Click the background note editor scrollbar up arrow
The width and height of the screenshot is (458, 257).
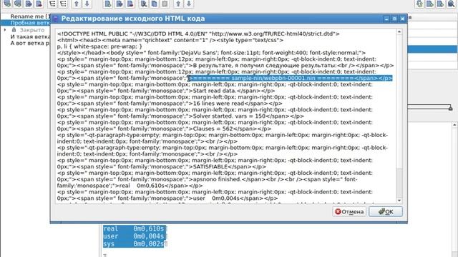(x=454, y=125)
